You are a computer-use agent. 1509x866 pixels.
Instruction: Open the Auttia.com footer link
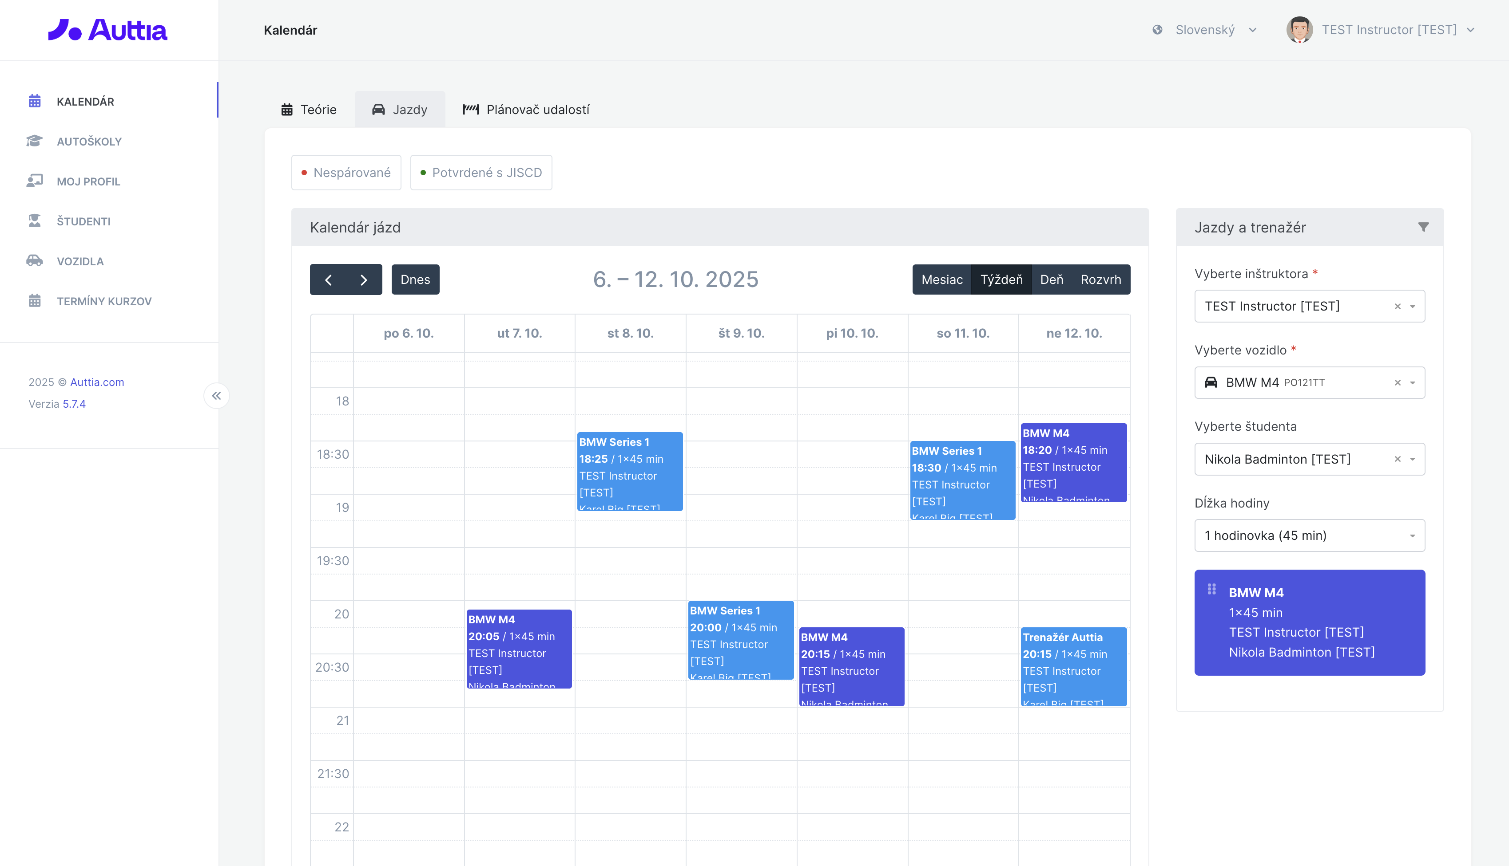point(97,382)
